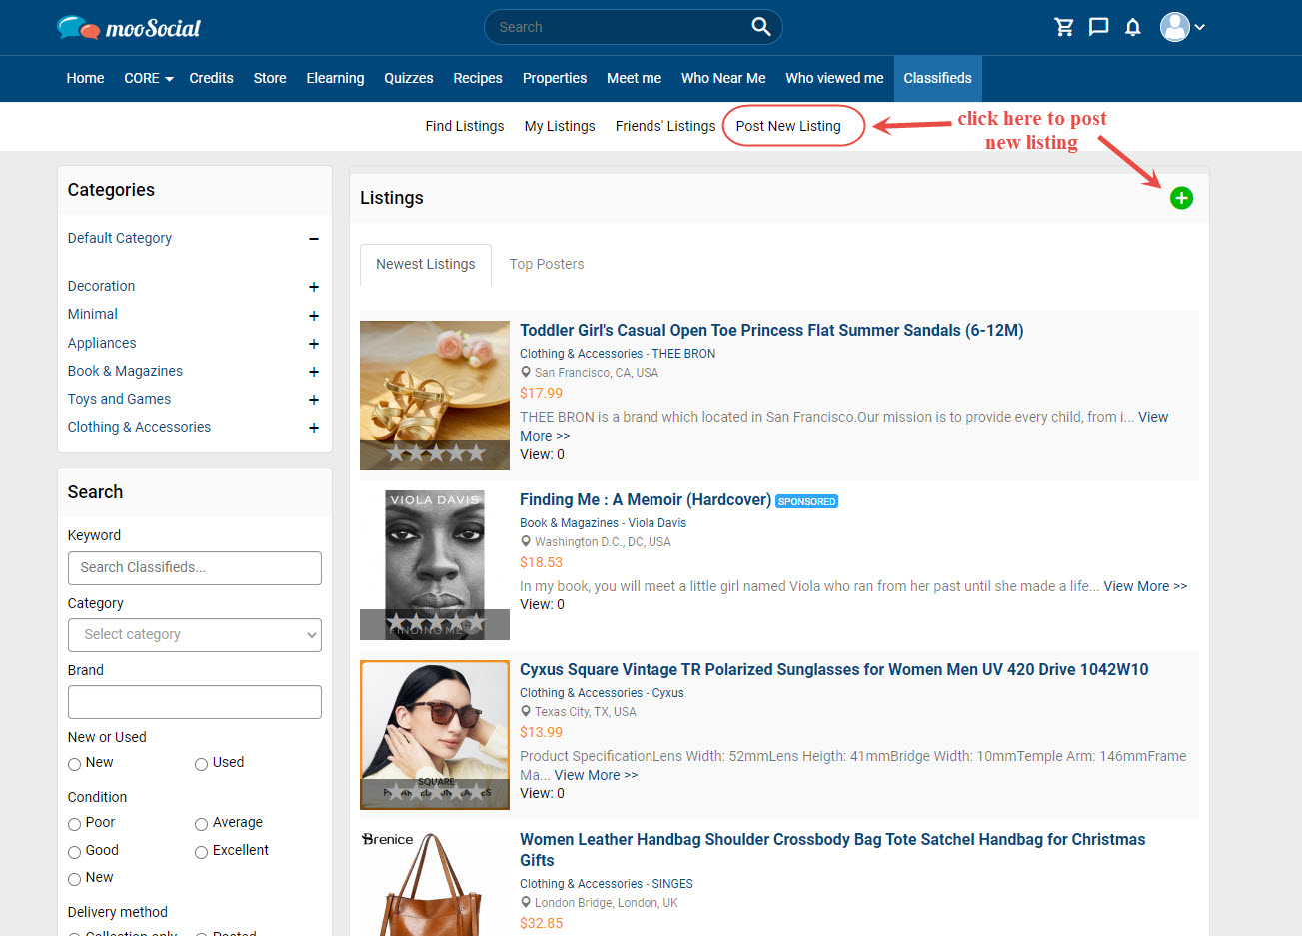Click the Appliances category link
This screenshot has width=1302, height=936.
coord(102,343)
